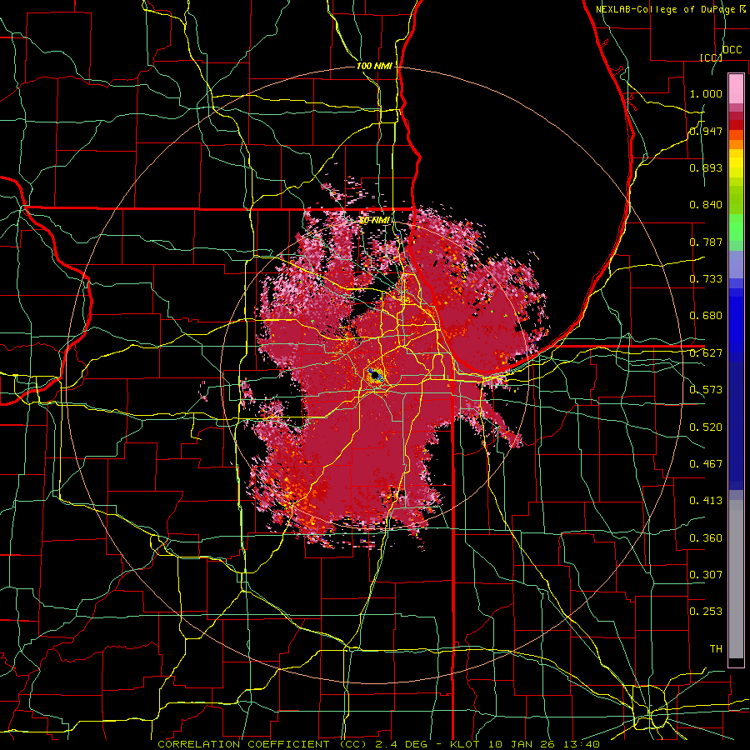Screen dimensions: 750x750
Task: Click the 0.680 legend value
Action: pyautogui.click(x=706, y=316)
